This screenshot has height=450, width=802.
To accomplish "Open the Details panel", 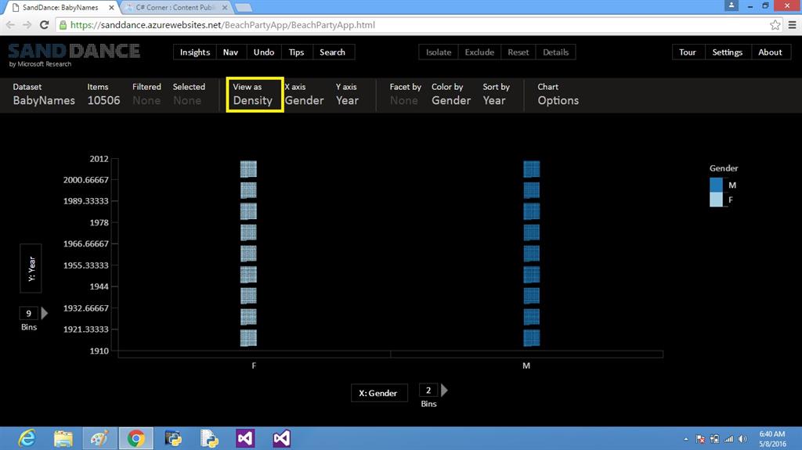I will click(x=555, y=52).
